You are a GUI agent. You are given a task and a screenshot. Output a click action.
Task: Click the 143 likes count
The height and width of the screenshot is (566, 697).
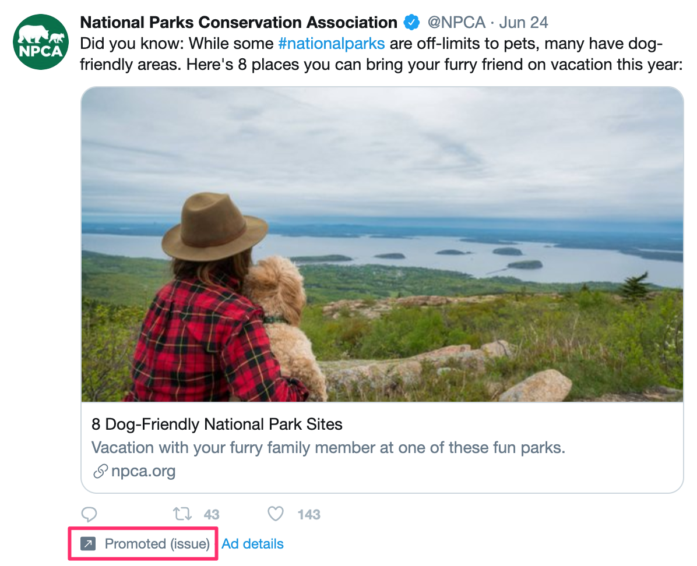(308, 515)
